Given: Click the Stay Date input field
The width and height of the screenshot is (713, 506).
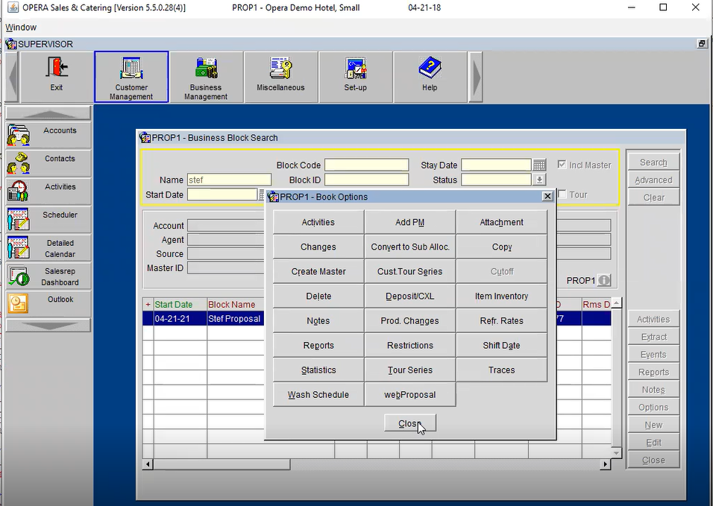Looking at the screenshot, I should tap(496, 165).
